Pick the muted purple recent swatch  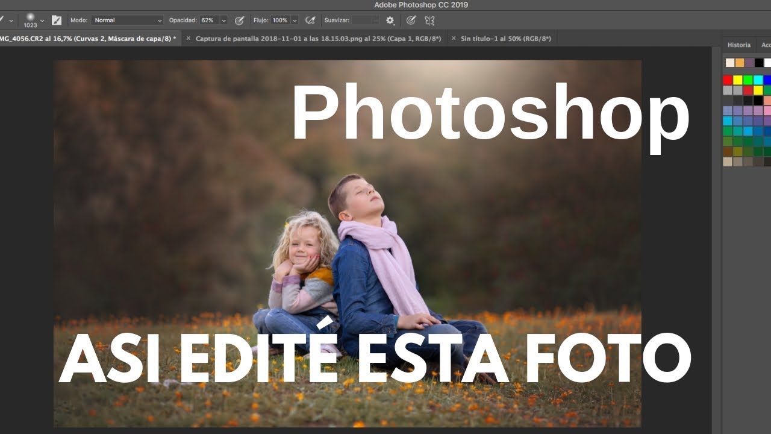[x=749, y=63]
